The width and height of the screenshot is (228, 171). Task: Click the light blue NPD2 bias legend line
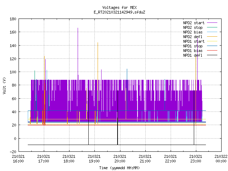(x=212, y=32)
